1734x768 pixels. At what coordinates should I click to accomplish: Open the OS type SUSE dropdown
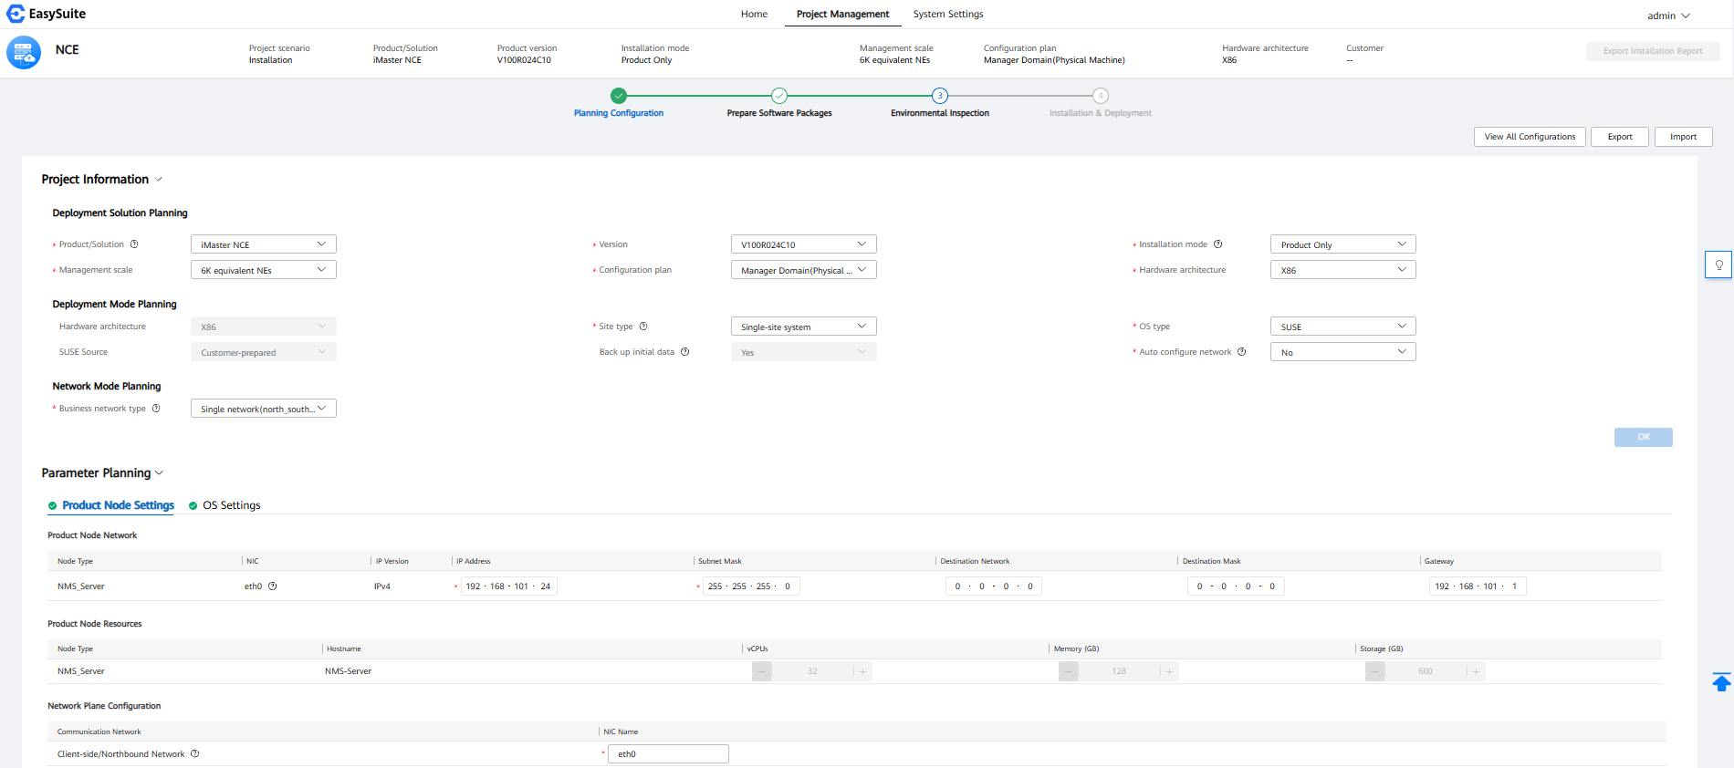click(x=1343, y=327)
